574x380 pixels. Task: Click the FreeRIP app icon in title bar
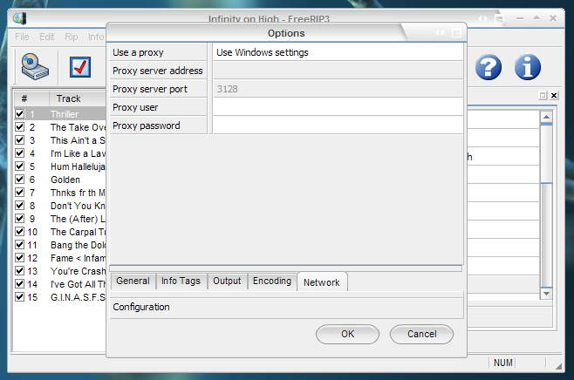[x=19, y=18]
